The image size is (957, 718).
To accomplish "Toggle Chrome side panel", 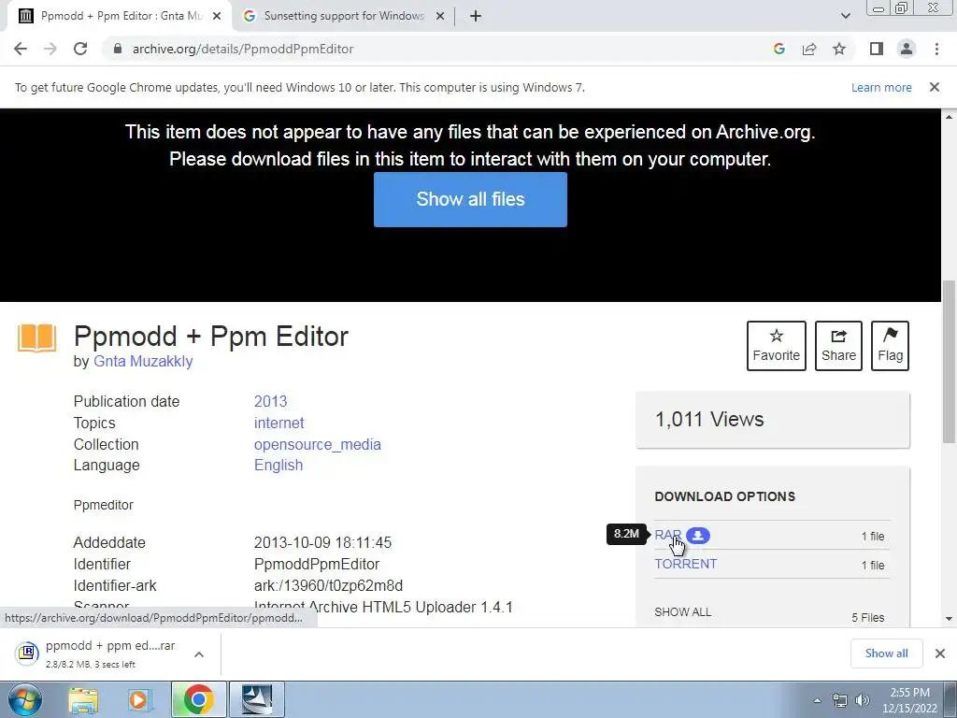I will click(877, 49).
